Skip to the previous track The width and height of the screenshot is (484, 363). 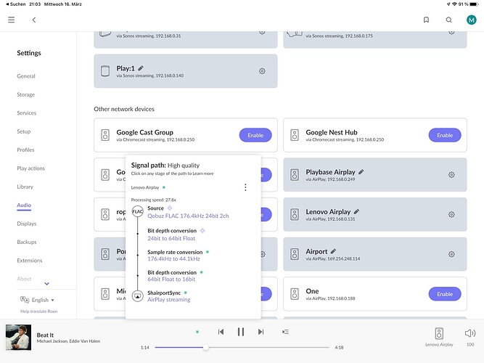221,332
